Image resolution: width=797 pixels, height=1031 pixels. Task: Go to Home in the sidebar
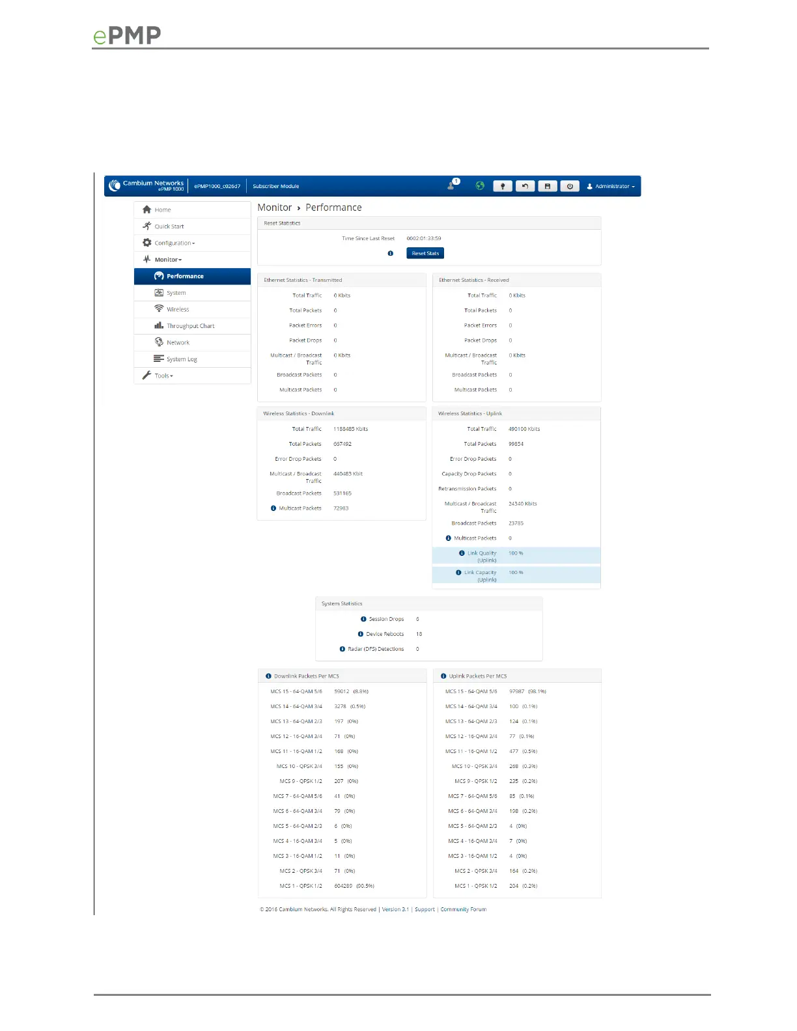click(192, 210)
